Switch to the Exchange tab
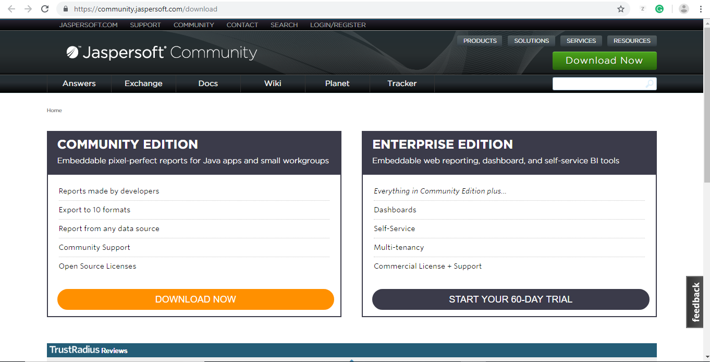 coord(143,83)
